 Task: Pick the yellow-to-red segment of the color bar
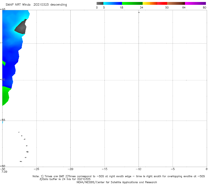click(155, 3)
